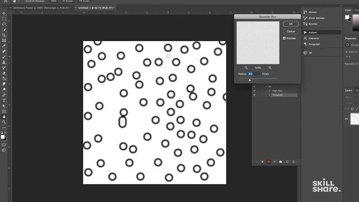Click the Gaussian Blur preview area

pos(258,43)
